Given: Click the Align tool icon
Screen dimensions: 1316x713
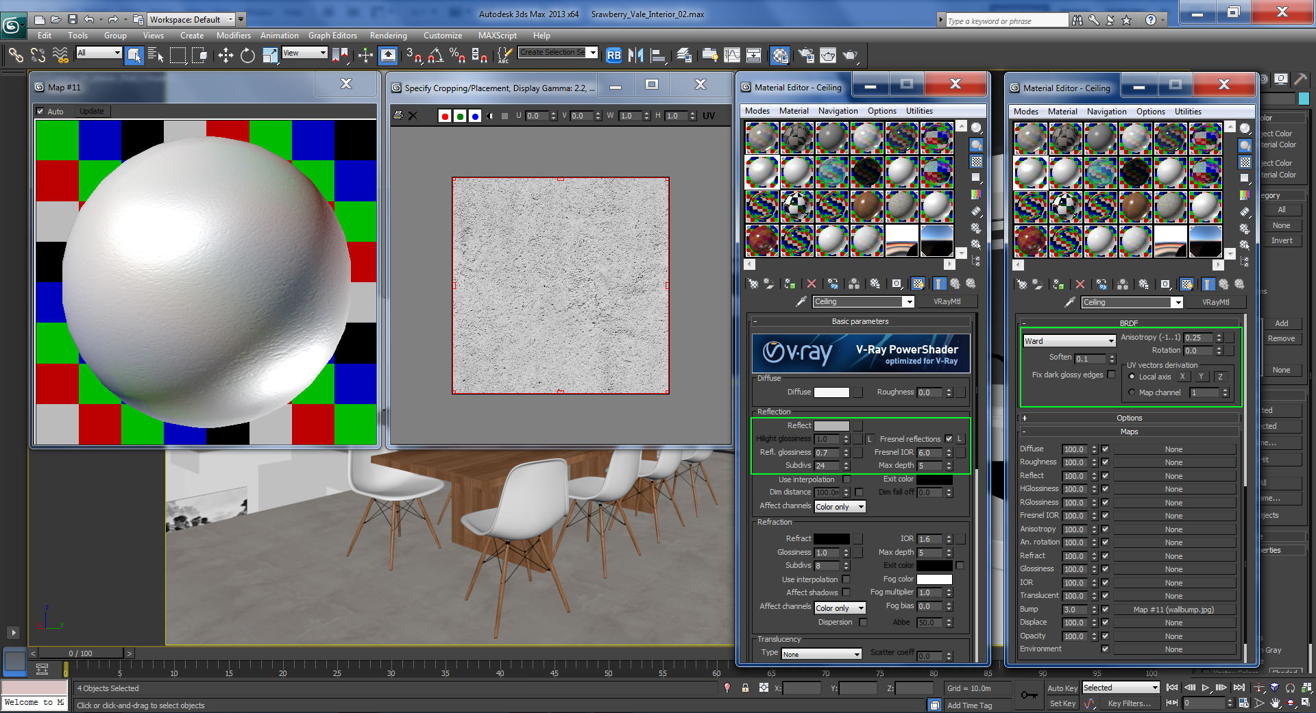Looking at the screenshot, I should (658, 55).
